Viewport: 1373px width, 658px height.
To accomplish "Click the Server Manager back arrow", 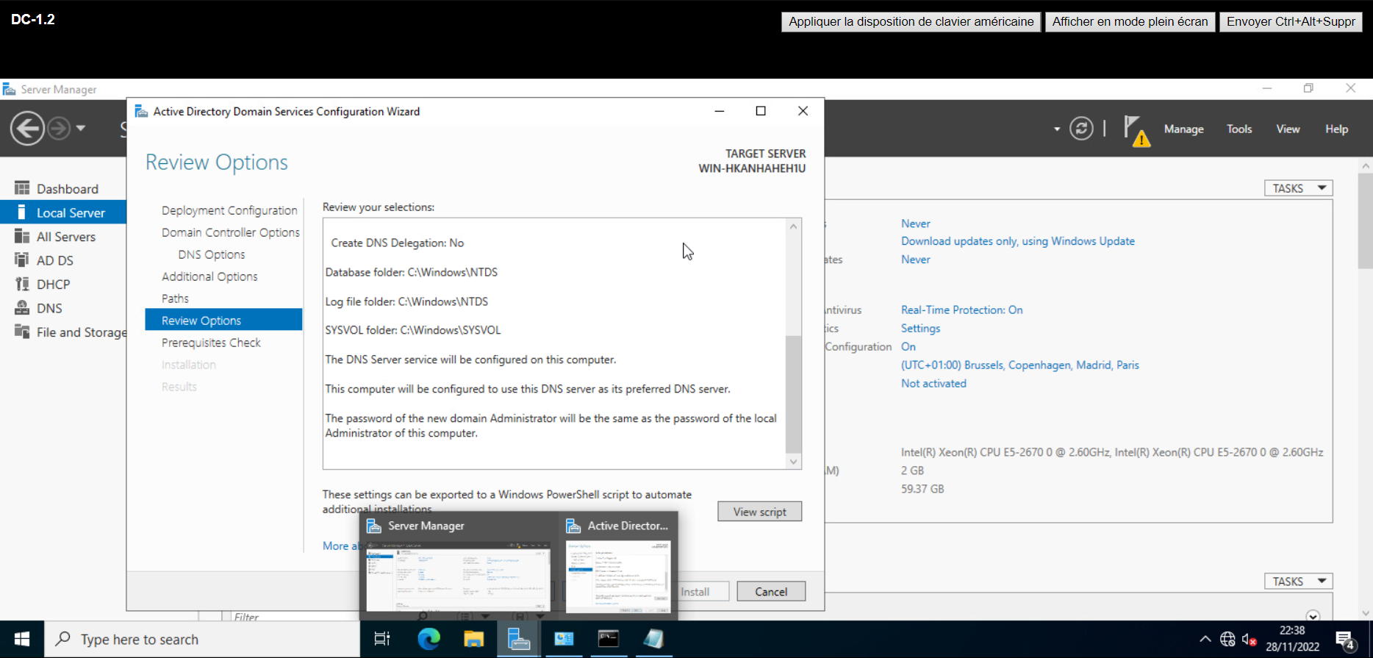I will click(27, 129).
